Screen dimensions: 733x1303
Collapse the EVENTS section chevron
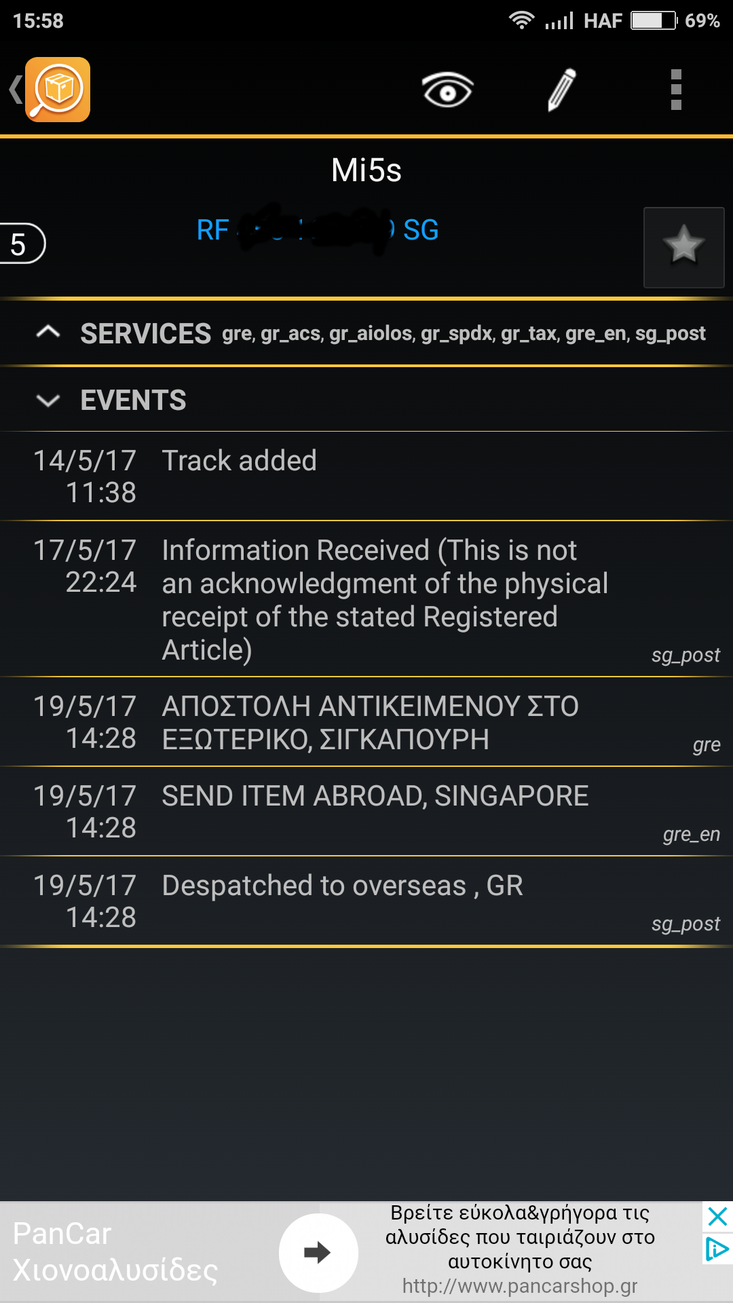point(48,400)
